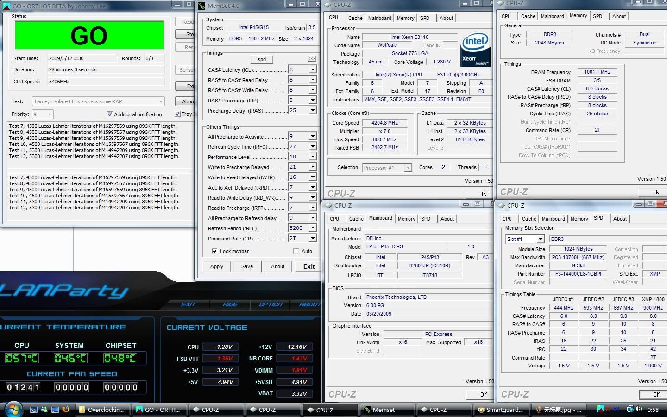Click the >> expand button in MemSet Timings
The height and width of the screenshot is (417, 667).
(x=312, y=59)
